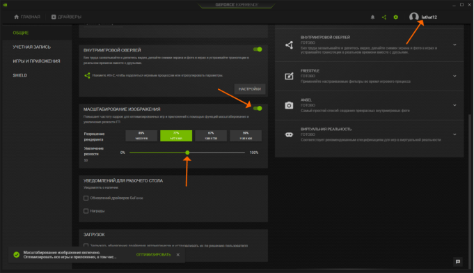474x273 pixels.
Task: Toggle the image scaling switch
Action: [258, 108]
